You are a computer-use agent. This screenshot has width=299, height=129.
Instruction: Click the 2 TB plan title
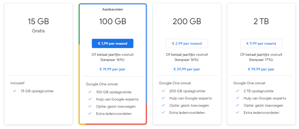point(261,21)
